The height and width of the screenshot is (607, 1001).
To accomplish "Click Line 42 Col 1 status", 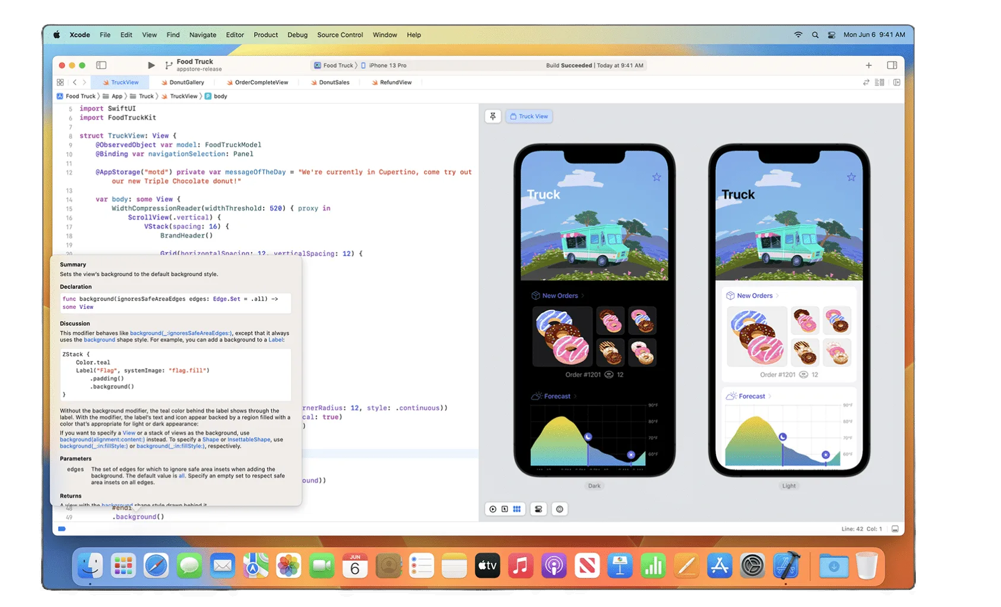I will coord(861,529).
